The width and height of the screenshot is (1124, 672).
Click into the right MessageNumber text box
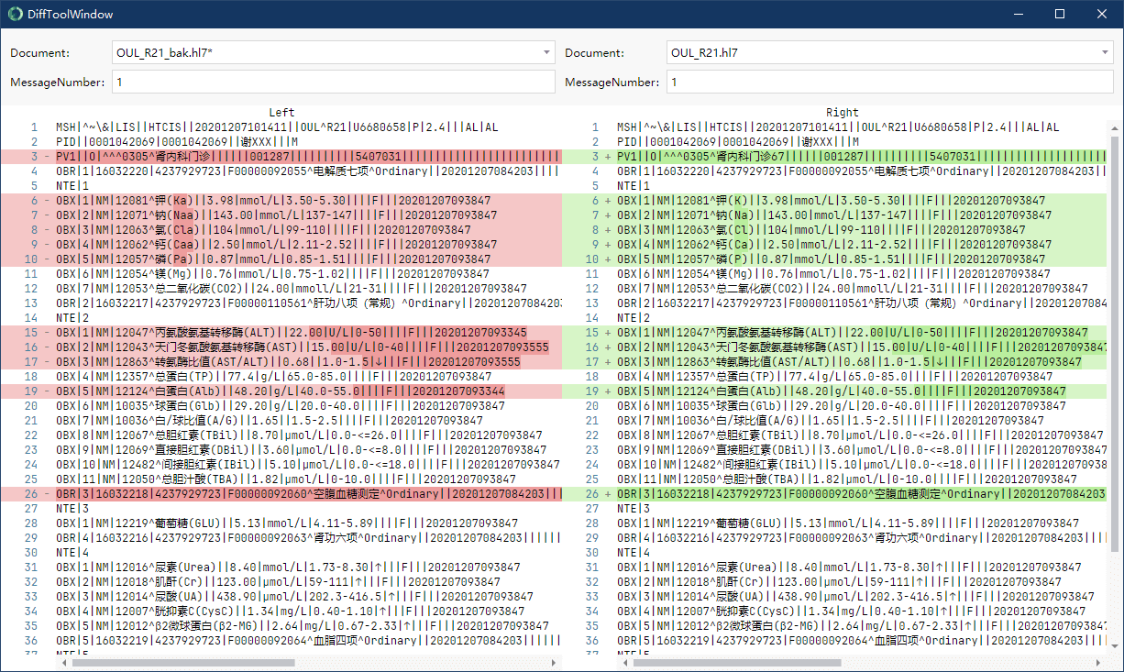(x=889, y=83)
